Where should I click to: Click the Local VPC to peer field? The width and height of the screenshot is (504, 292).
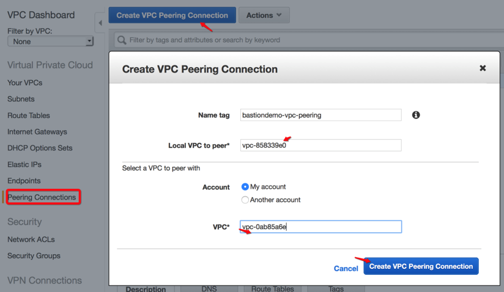click(x=321, y=145)
